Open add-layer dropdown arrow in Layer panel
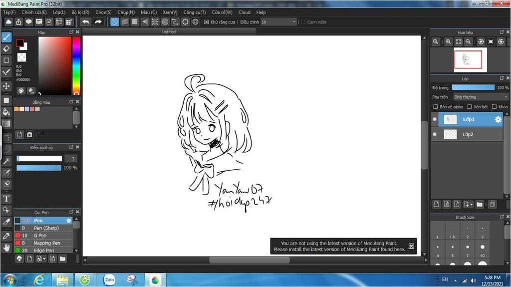511x287 pixels. click(x=472, y=205)
